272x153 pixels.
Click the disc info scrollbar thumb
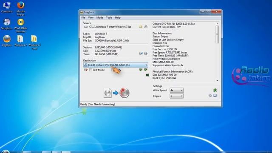[217, 34]
